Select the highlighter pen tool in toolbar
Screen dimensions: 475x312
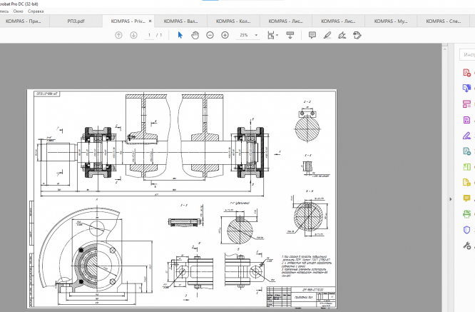point(327,35)
